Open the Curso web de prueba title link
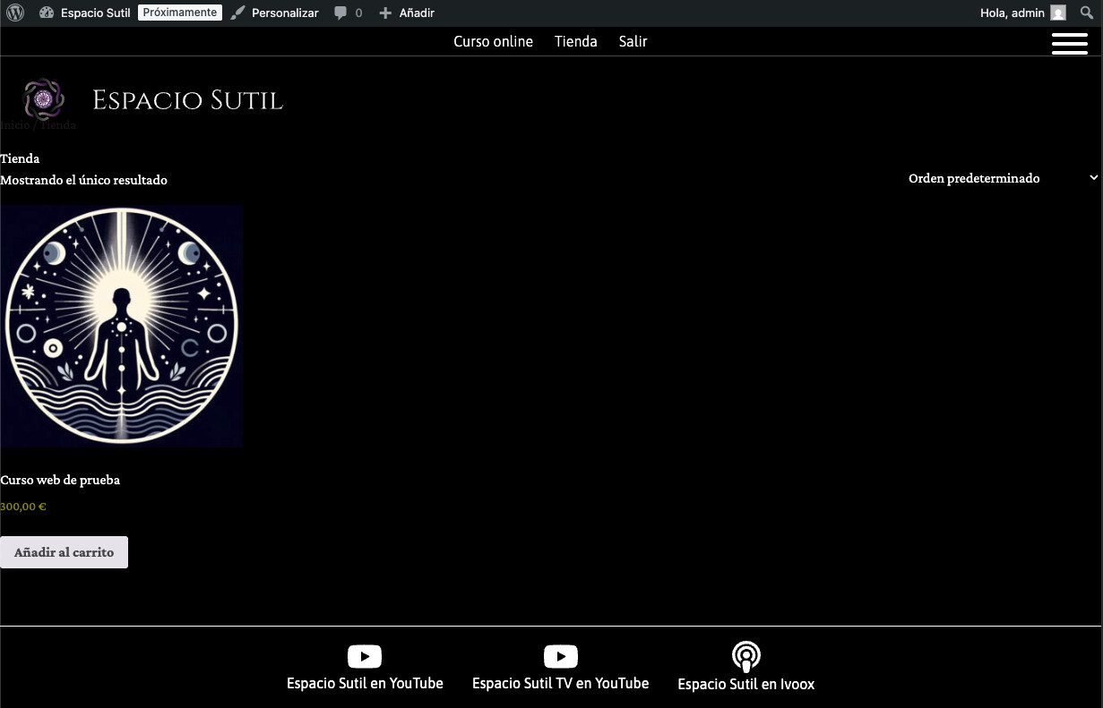This screenshot has height=708, width=1103. pos(60,480)
